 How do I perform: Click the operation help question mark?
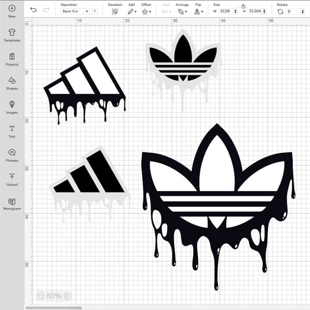point(95,11)
